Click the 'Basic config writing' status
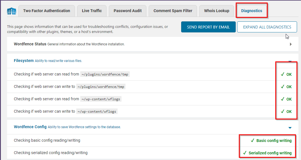301x160 pixels. 271,141
